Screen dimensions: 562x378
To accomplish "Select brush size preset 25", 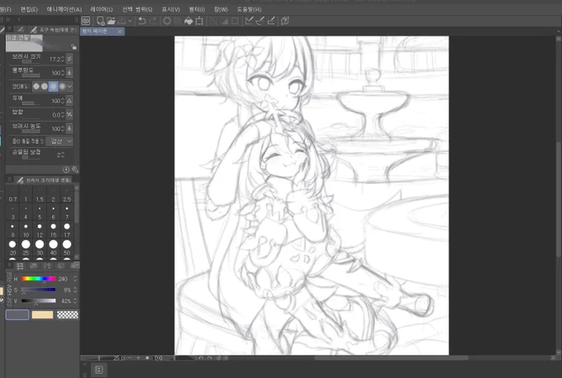I will coord(26,248).
